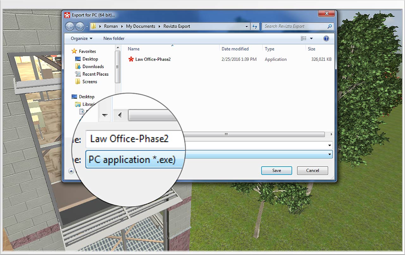
Task: Open the file type dropdown showing PC application *.exe
Action: pos(329,154)
